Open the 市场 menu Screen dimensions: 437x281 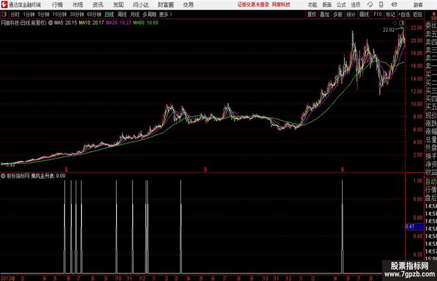77,5
